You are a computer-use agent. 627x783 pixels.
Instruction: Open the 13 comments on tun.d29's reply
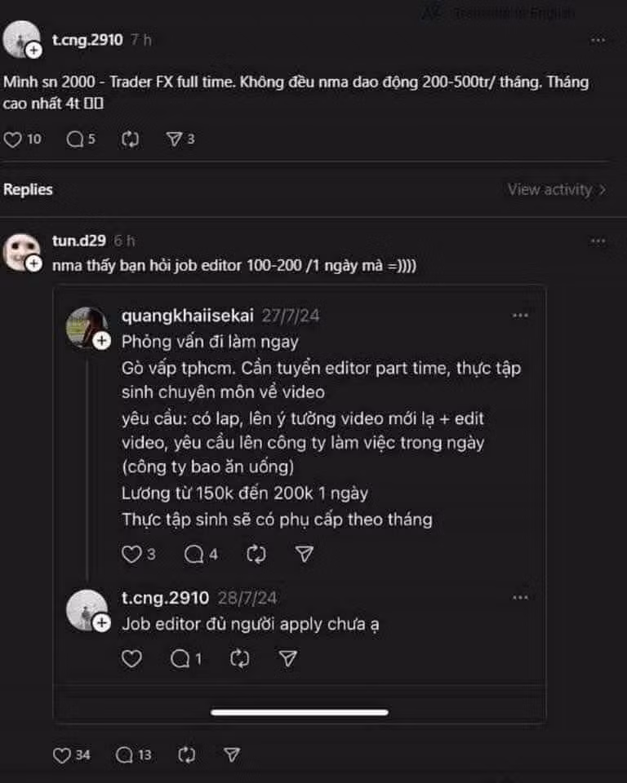[x=125, y=755]
